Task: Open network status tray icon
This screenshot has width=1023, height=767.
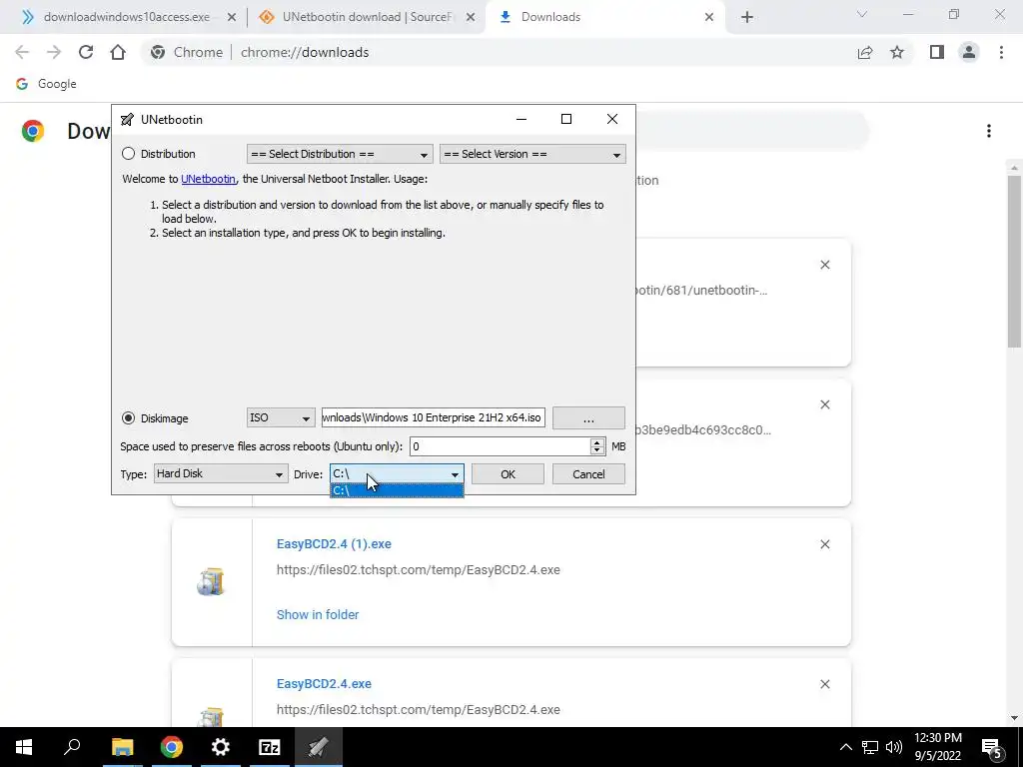Action: tap(870, 747)
